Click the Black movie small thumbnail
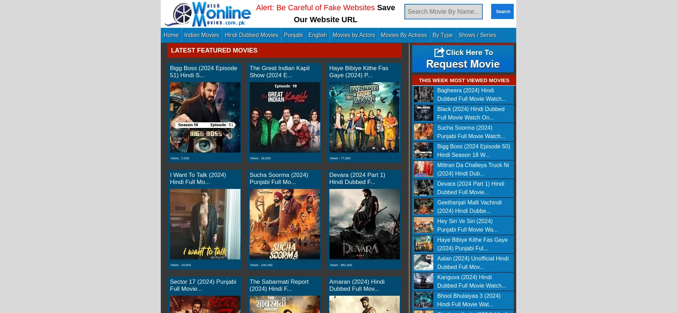The height and width of the screenshot is (313, 677). click(423, 113)
